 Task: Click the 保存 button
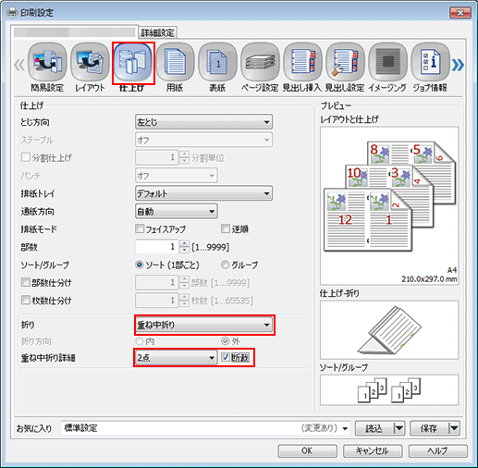(x=429, y=428)
